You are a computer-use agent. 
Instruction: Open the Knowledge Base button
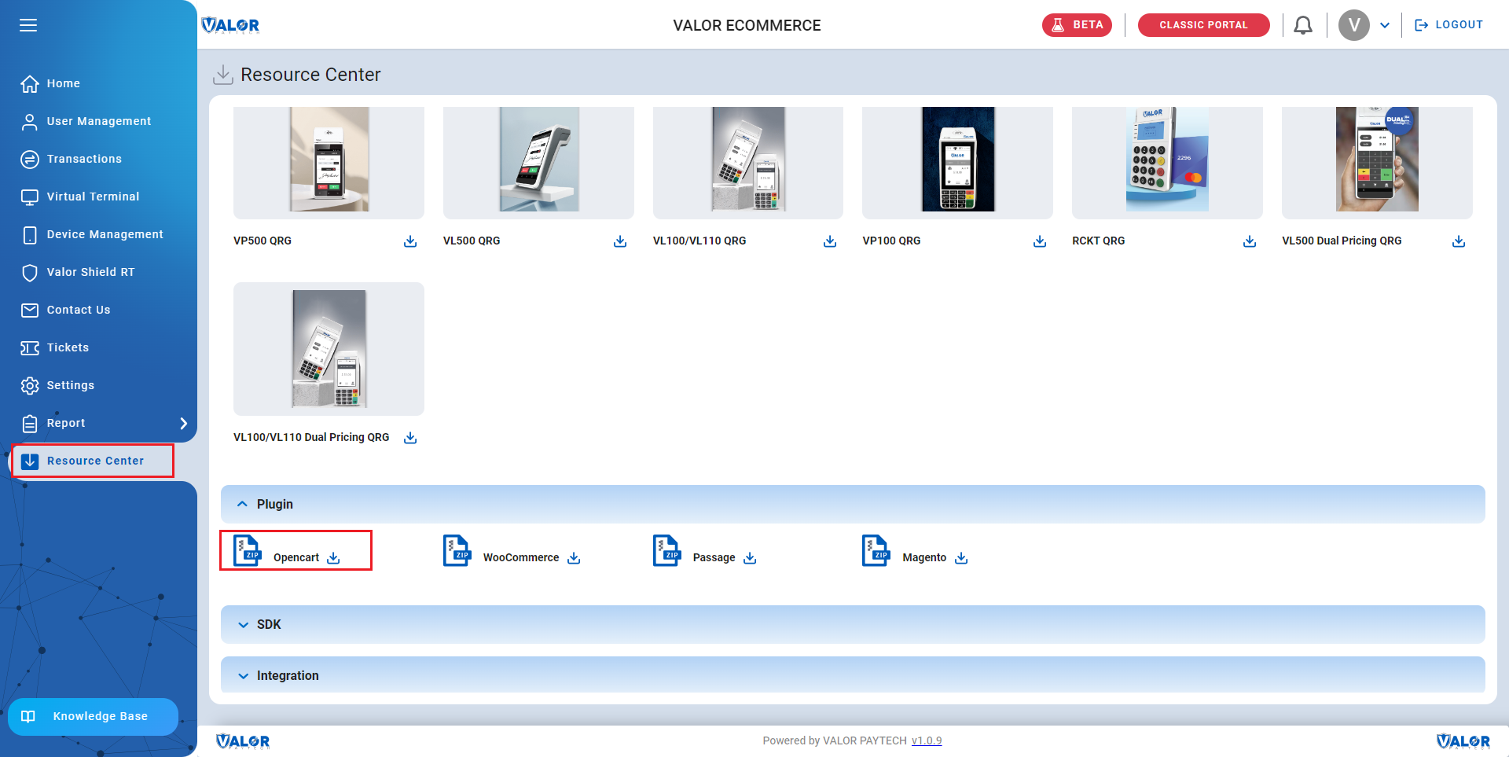pos(93,716)
